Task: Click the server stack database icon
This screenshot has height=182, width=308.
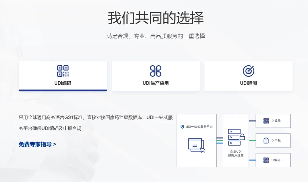Action: [x=234, y=137]
